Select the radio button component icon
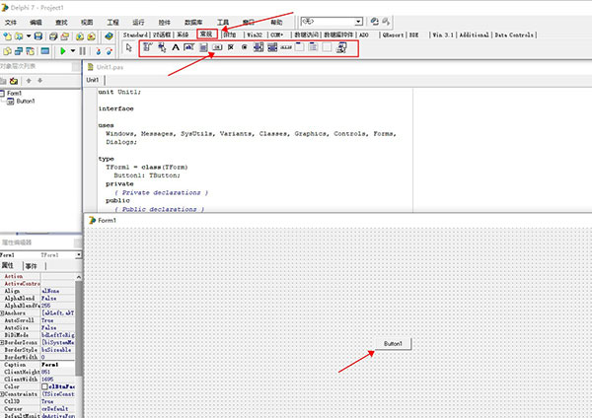 244,47
